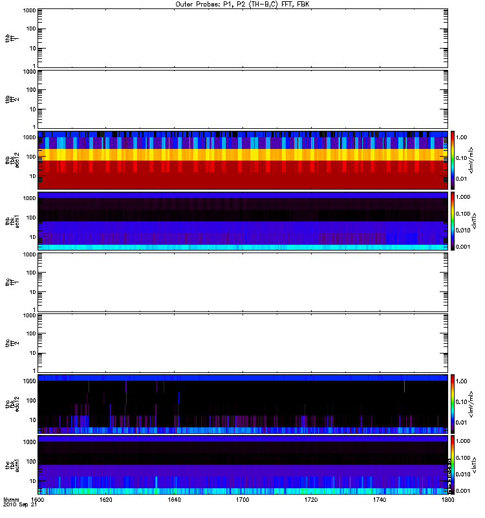Click the 'hhmm' axis unit label
Image resolution: width=485 pixels, height=518 pixels.
(x=11, y=499)
